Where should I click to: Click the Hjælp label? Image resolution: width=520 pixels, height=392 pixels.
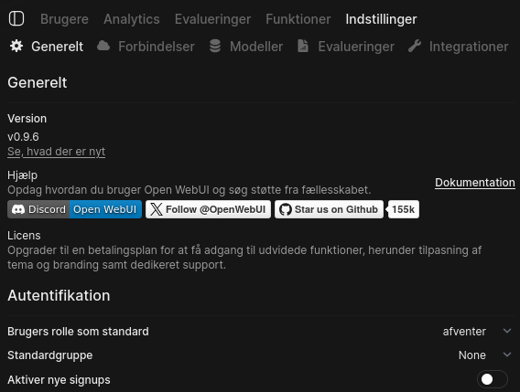pyautogui.click(x=22, y=175)
